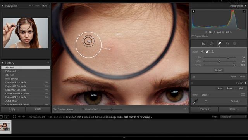Click the Previous button
Viewport: 248px width, 140px height.
point(204,109)
